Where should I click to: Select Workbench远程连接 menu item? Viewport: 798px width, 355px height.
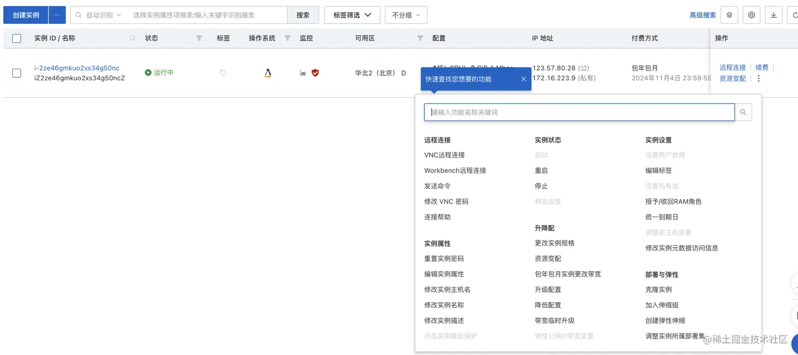[455, 171]
